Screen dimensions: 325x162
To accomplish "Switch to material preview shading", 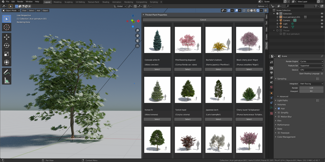I will click(x=255, y=11).
